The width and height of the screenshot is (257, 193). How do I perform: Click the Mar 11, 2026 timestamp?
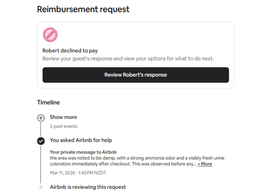coord(78,173)
